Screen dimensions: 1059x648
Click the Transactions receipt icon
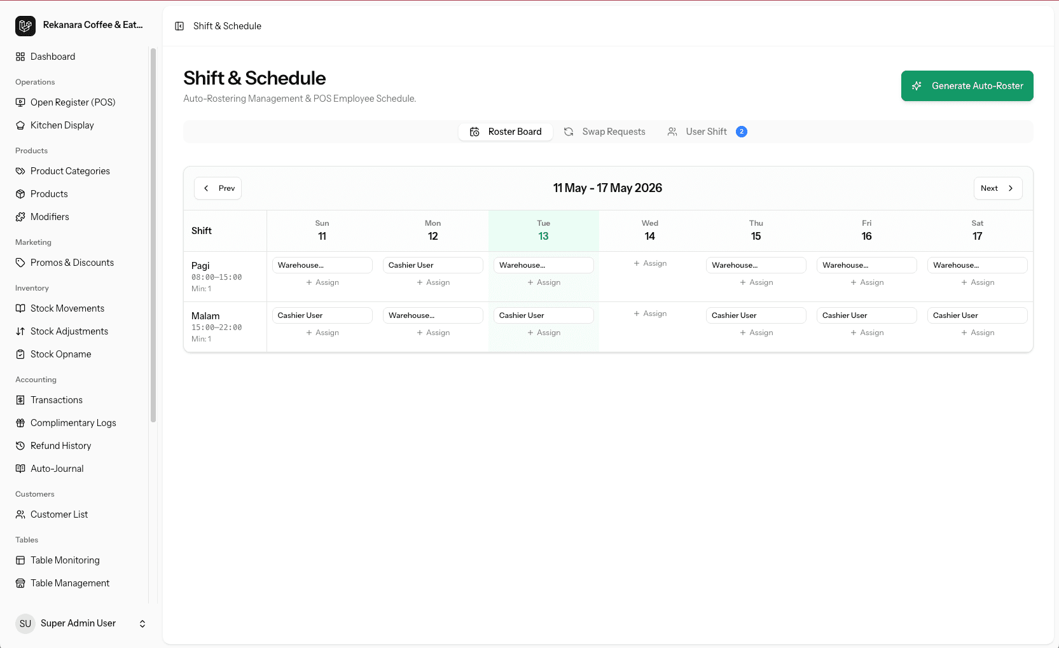coord(20,400)
